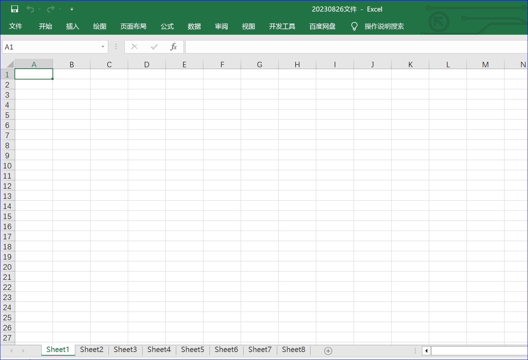528x360 pixels.
Task: Click the Select All corner triangle
Action: pyautogui.click(x=10, y=64)
